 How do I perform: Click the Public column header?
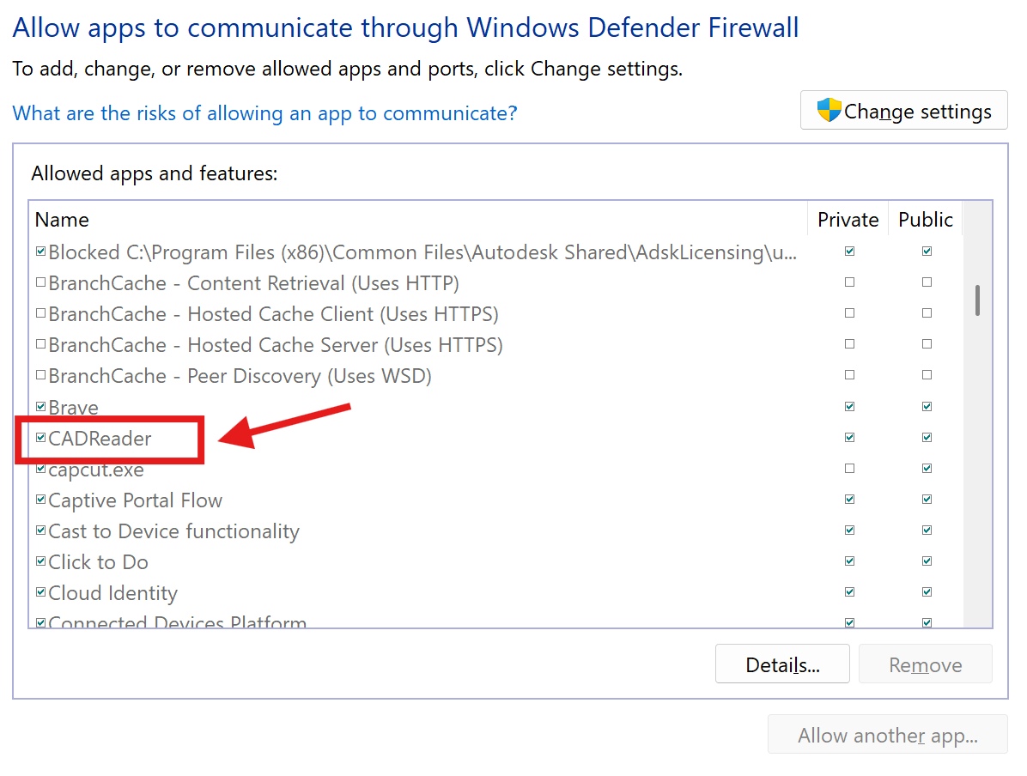926,220
